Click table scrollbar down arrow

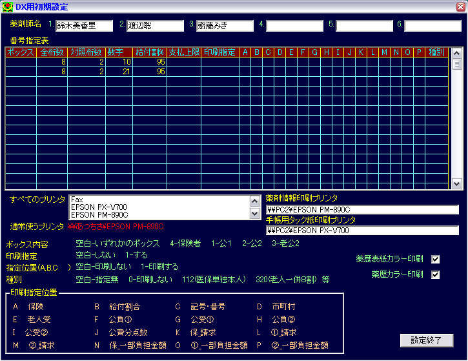pyautogui.click(x=456, y=183)
